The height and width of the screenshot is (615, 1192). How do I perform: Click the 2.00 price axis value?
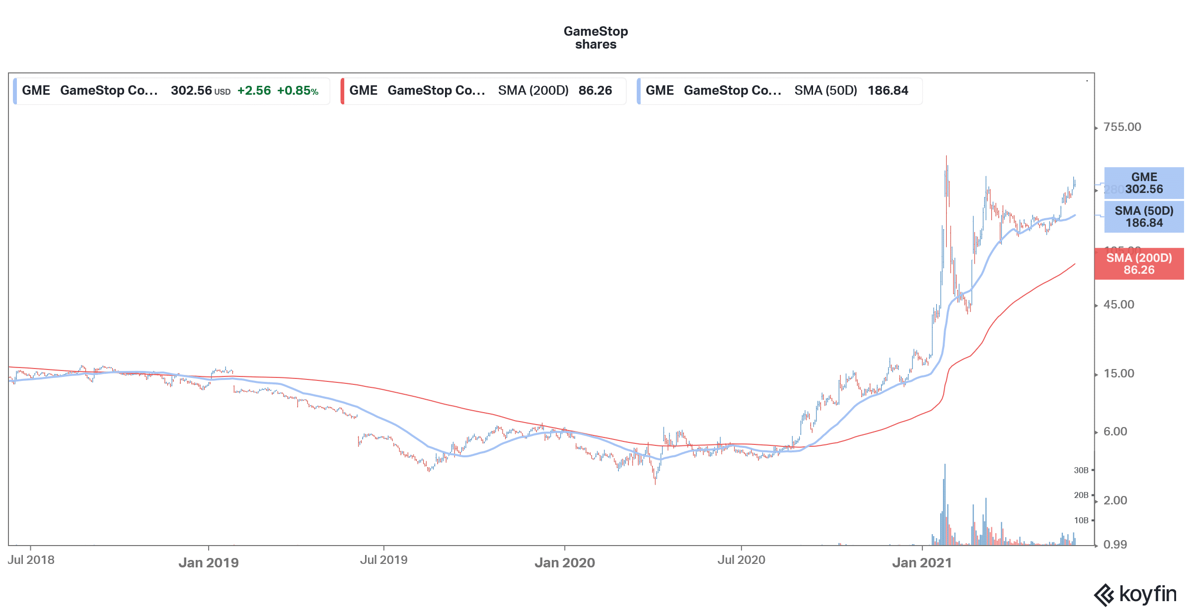pos(1115,500)
